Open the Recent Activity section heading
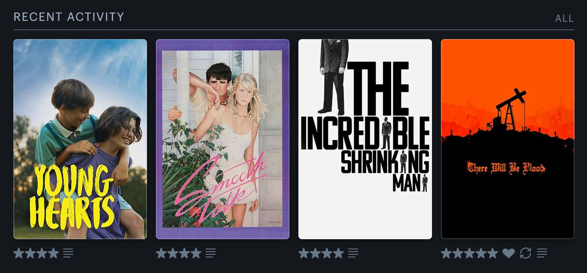Viewport: 587px width, 273px height. tap(69, 17)
